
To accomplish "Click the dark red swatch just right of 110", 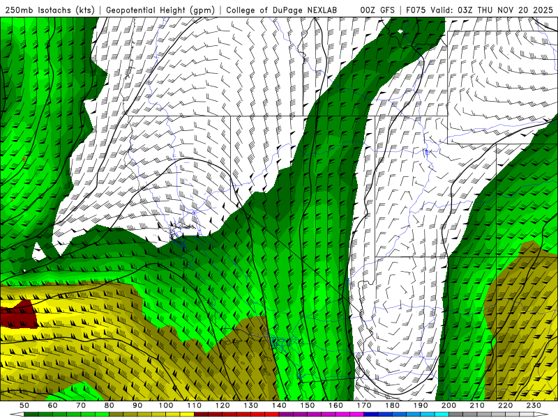I will coord(202,415).
